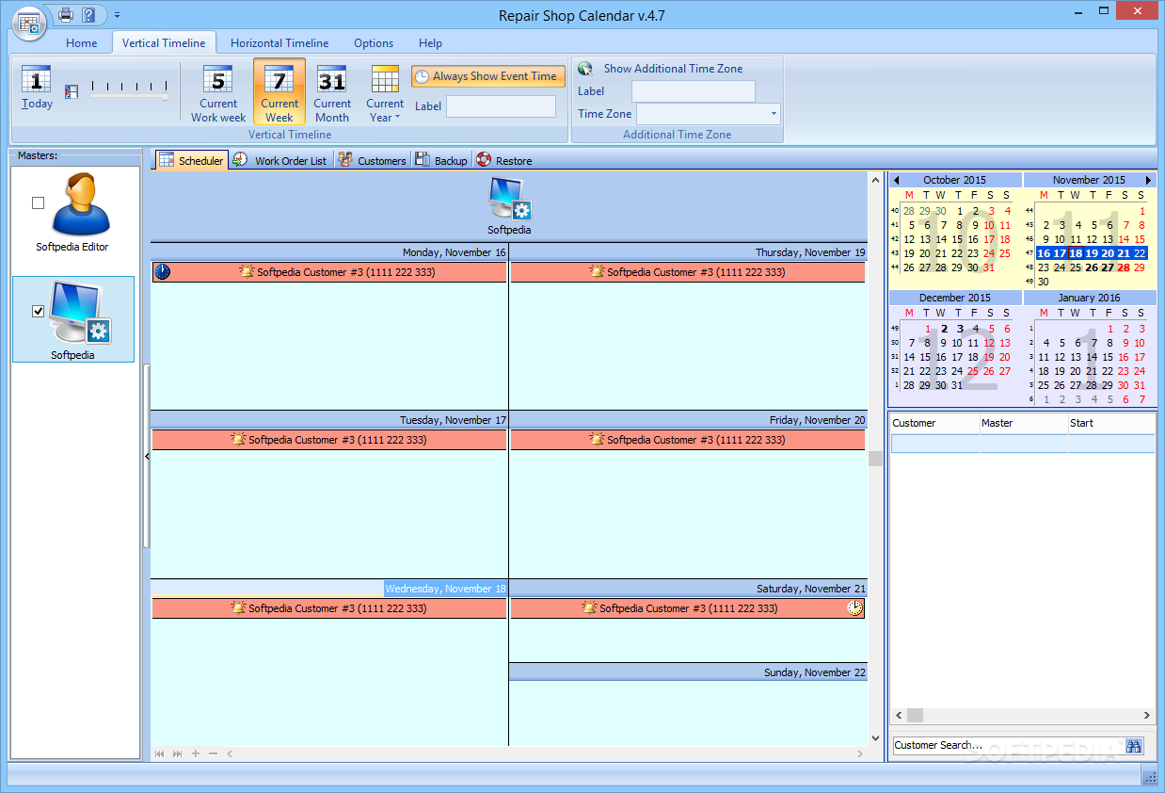This screenshot has height=793, width=1165.
Task: Open the Backup tab button
Action: (x=441, y=160)
